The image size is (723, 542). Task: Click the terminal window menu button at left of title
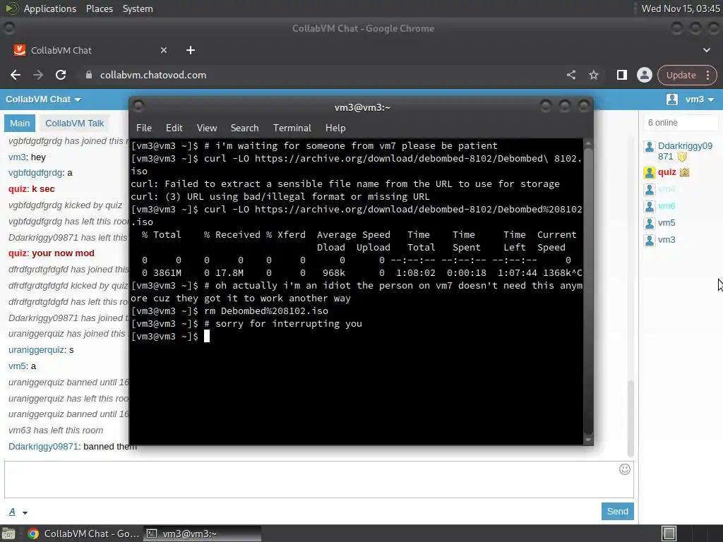(138, 107)
